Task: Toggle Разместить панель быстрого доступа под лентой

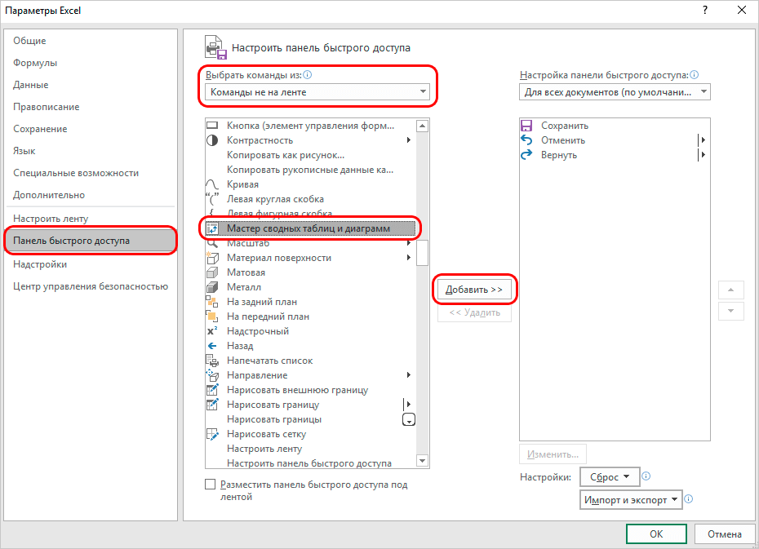Action: point(210,485)
